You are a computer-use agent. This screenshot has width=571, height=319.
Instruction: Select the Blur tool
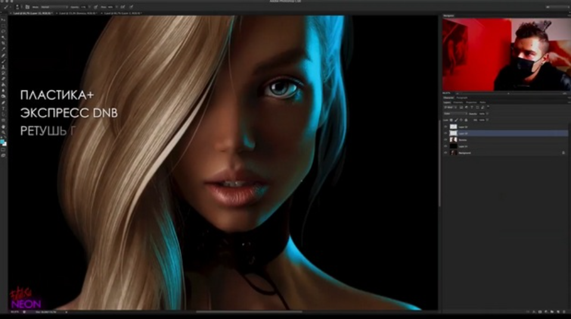(4, 90)
